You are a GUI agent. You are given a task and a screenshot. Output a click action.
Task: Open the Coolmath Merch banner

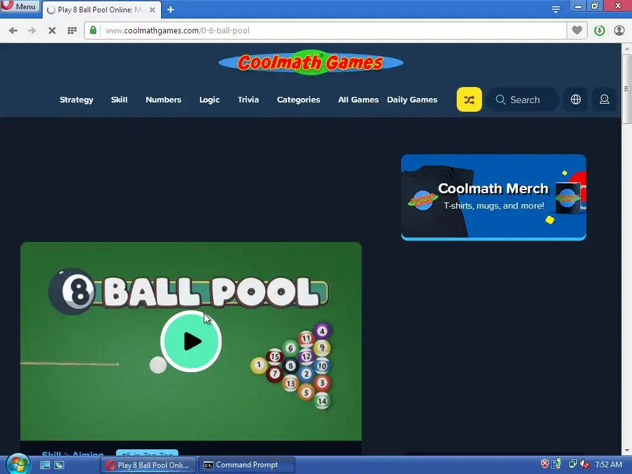(x=493, y=197)
